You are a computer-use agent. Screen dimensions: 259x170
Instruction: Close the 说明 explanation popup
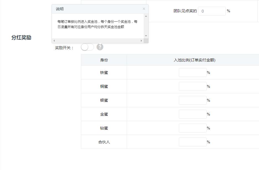pos(144,9)
